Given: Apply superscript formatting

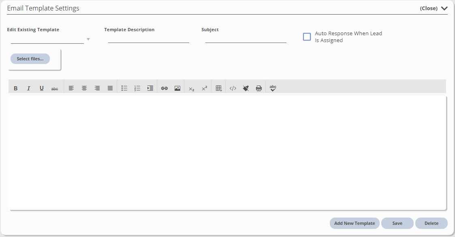Looking at the screenshot, I should pos(205,88).
